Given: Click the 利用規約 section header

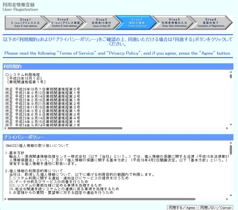Looking at the screenshot, I should pyautogui.click(x=118, y=66).
